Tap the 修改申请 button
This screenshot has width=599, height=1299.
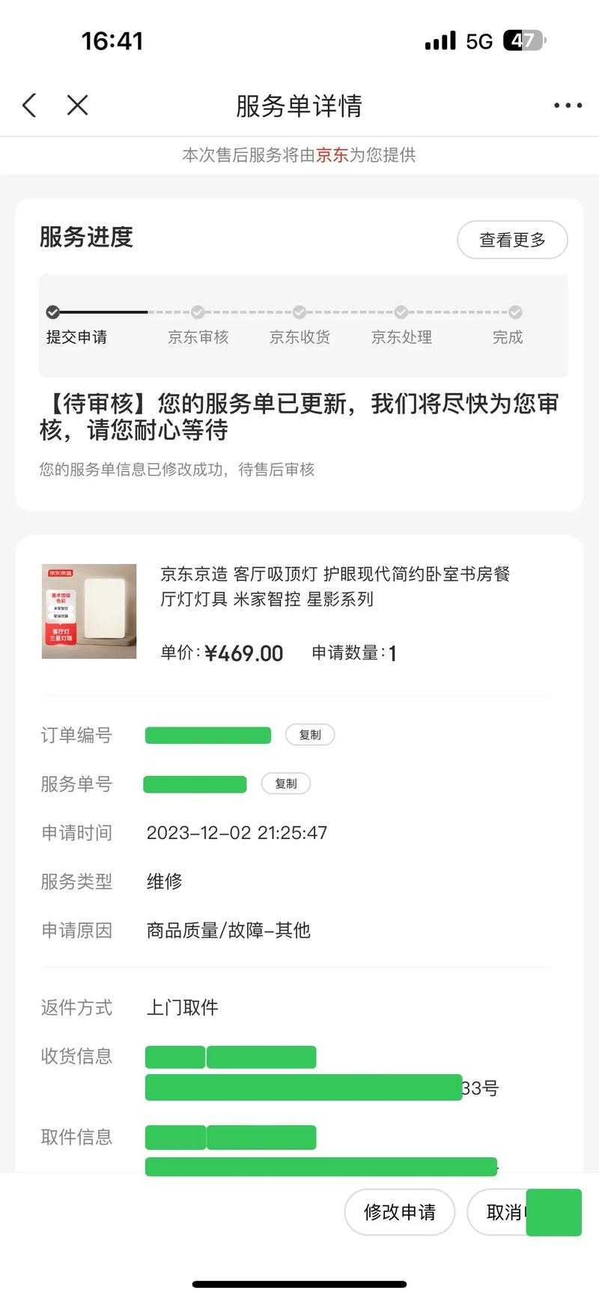click(x=400, y=1212)
